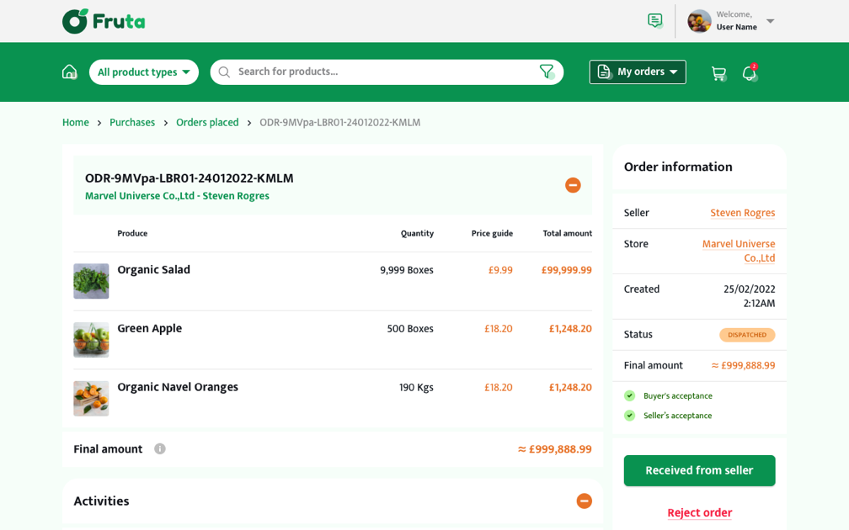
Task: Collapse the Activities section
Action: click(x=584, y=501)
